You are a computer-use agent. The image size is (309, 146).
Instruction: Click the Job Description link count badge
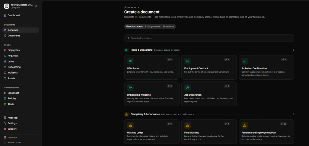pos(227,86)
